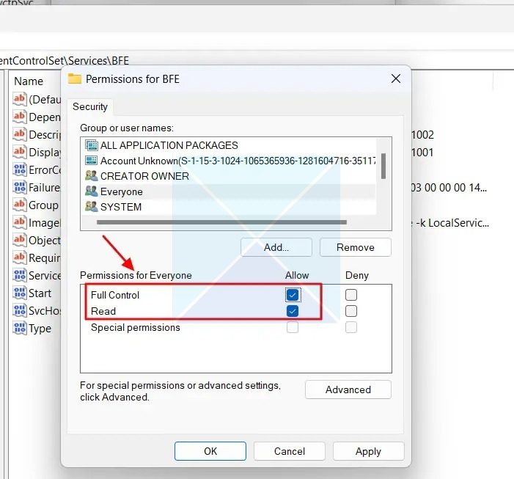Click the Add... button
This screenshot has height=479, width=514.
276,247
